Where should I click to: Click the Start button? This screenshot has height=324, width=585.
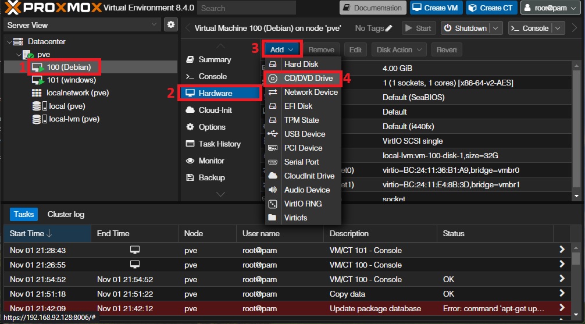tap(419, 28)
